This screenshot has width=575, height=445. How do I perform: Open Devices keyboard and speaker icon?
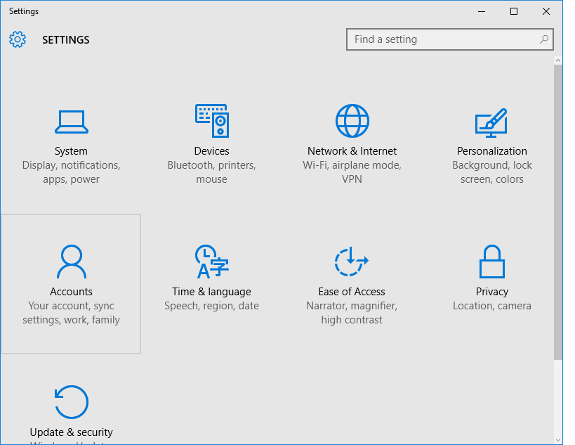(212, 121)
